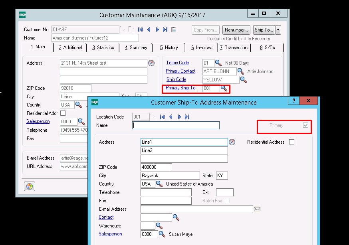Open lookup for Terms Code field
Image resolution: width=349 pixels, height=245 pixels.
218,63
